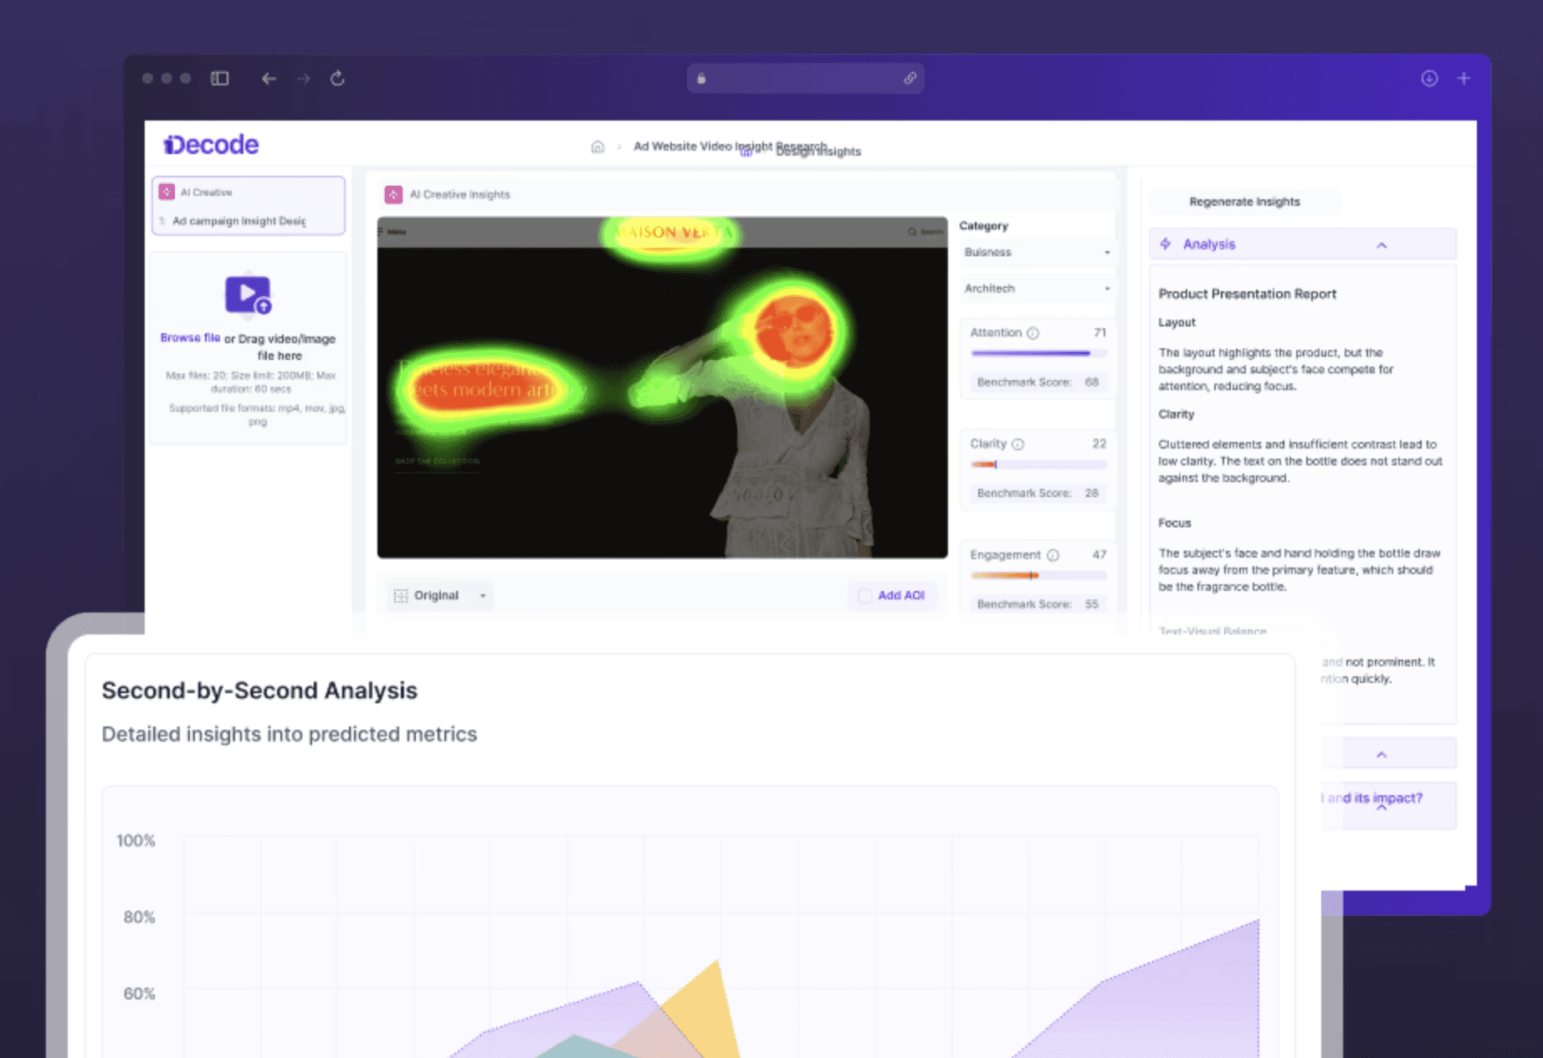Screen dimensions: 1543x1058
Task: Click the Ad Website Video Insight Research breadcrumb
Action: 730,146
